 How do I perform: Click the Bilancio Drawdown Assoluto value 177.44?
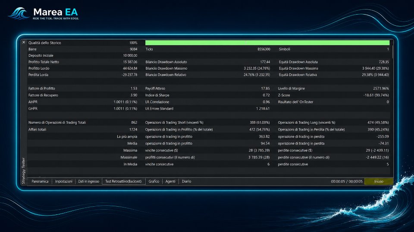[265, 62]
